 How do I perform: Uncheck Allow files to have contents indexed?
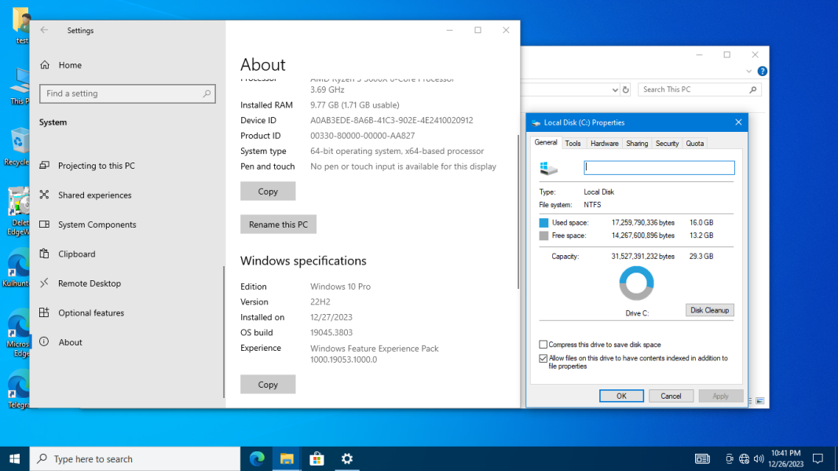[x=543, y=358]
